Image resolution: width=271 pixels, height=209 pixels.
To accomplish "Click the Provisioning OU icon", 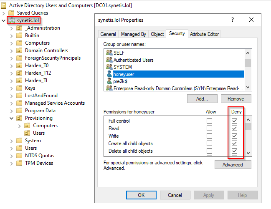I will coord(19,118).
